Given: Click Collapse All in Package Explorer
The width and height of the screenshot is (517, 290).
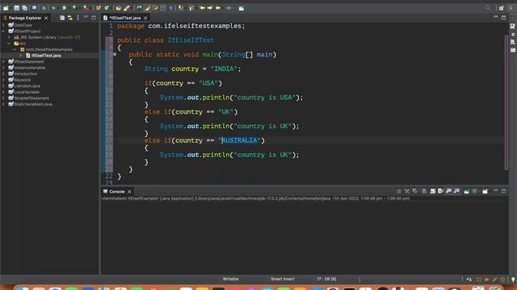Looking at the screenshot, I should [x=62, y=18].
